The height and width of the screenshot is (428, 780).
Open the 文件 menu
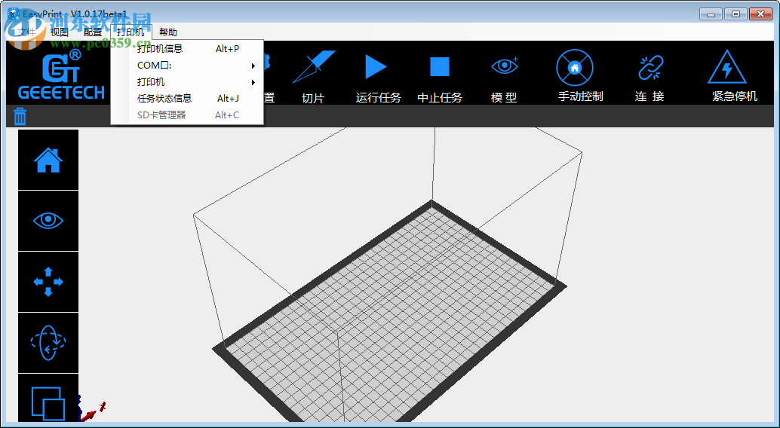(x=26, y=32)
